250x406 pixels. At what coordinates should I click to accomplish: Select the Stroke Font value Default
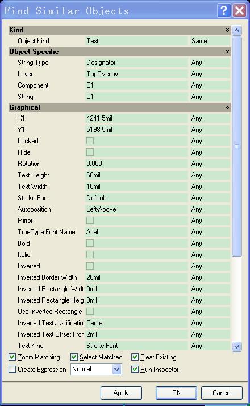coord(136,198)
